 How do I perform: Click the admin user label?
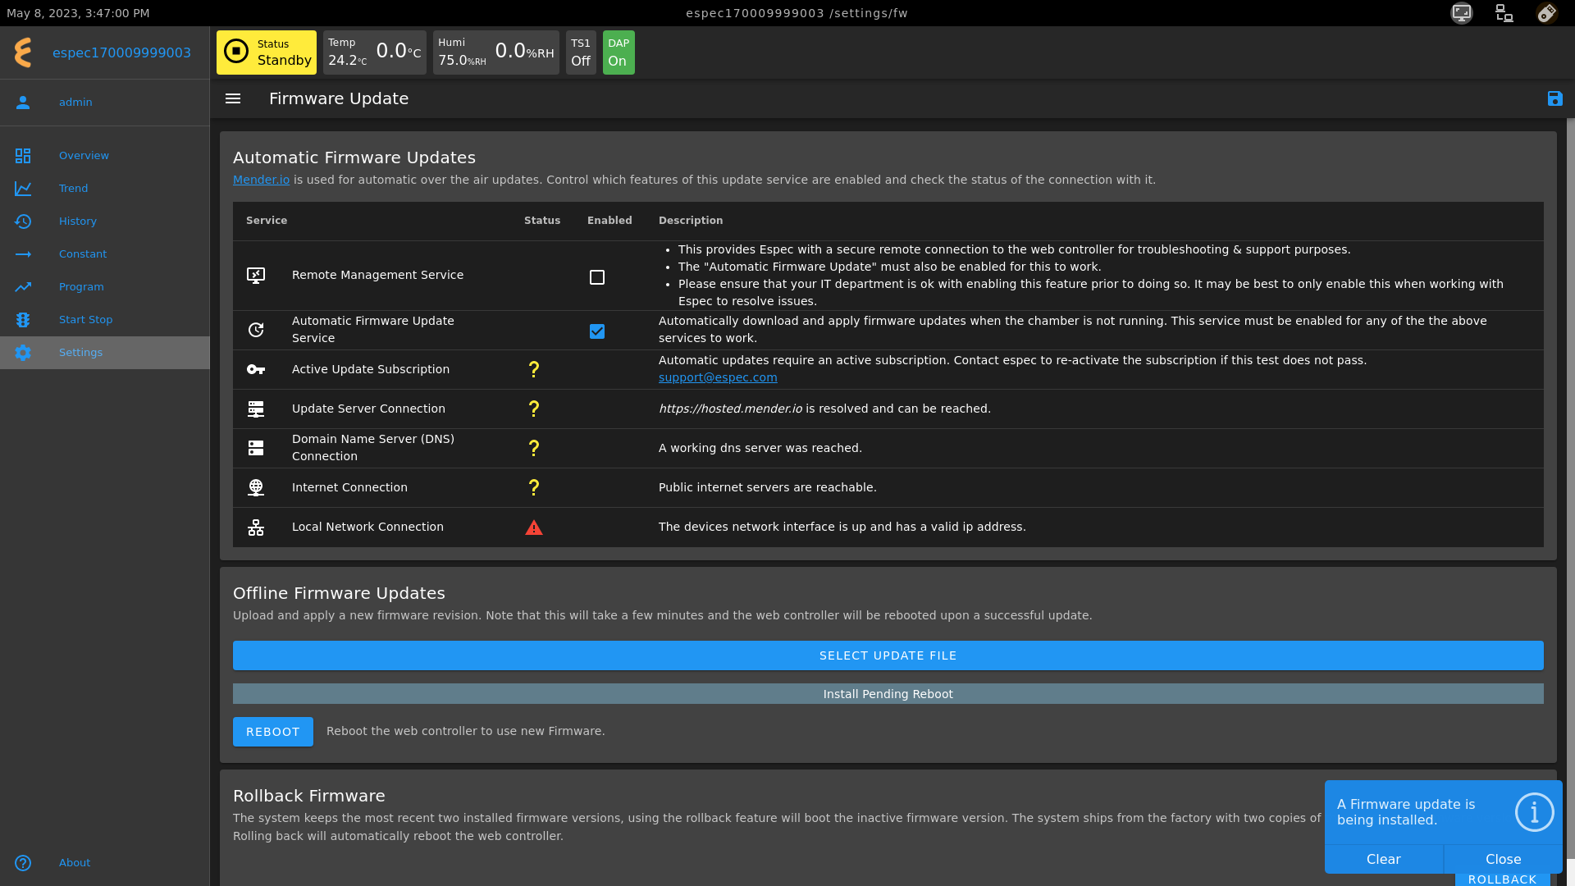pyautogui.click(x=75, y=103)
